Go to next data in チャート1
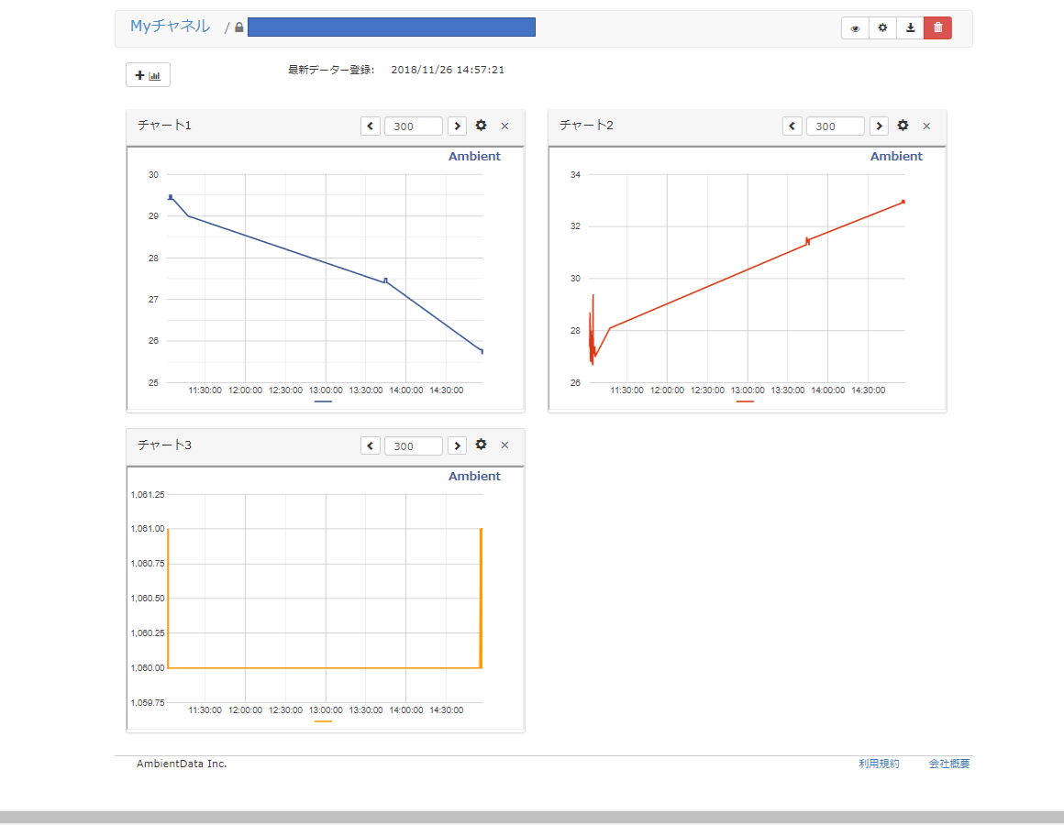 pos(458,126)
